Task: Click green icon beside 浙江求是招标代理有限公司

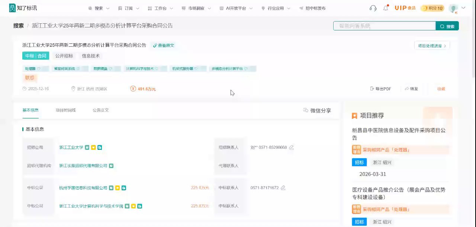Action: click(x=111, y=166)
